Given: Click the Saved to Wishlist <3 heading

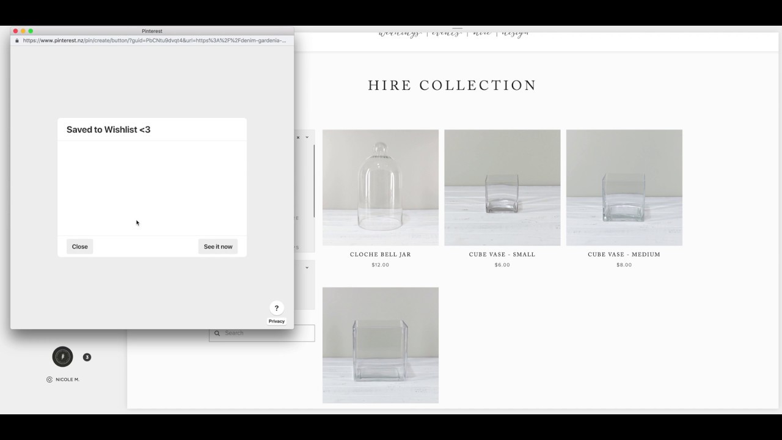Looking at the screenshot, I should (108, 130).
